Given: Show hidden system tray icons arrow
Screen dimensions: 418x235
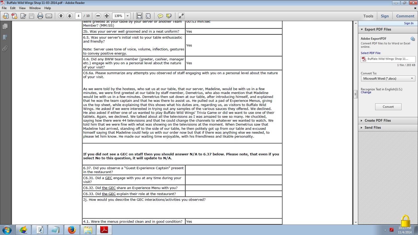Looking at the screenshot, I should [385, 230].
